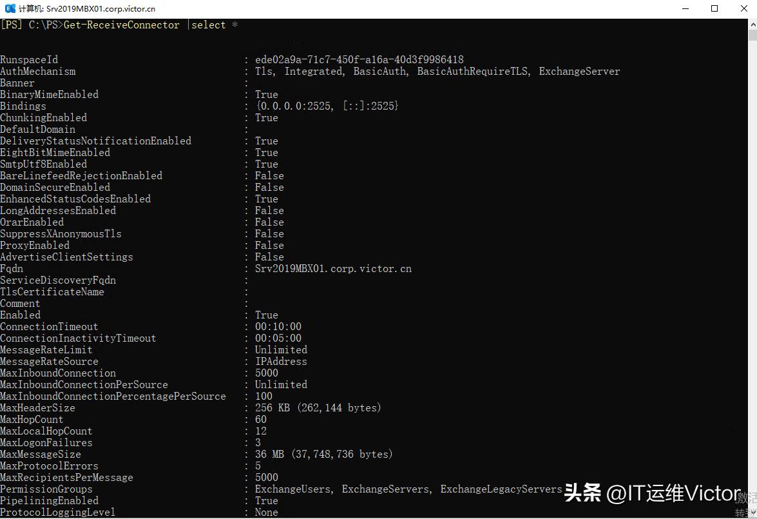Click the PermissionGroups value text
Screen dimensions: 757x519
click(408, 489)
